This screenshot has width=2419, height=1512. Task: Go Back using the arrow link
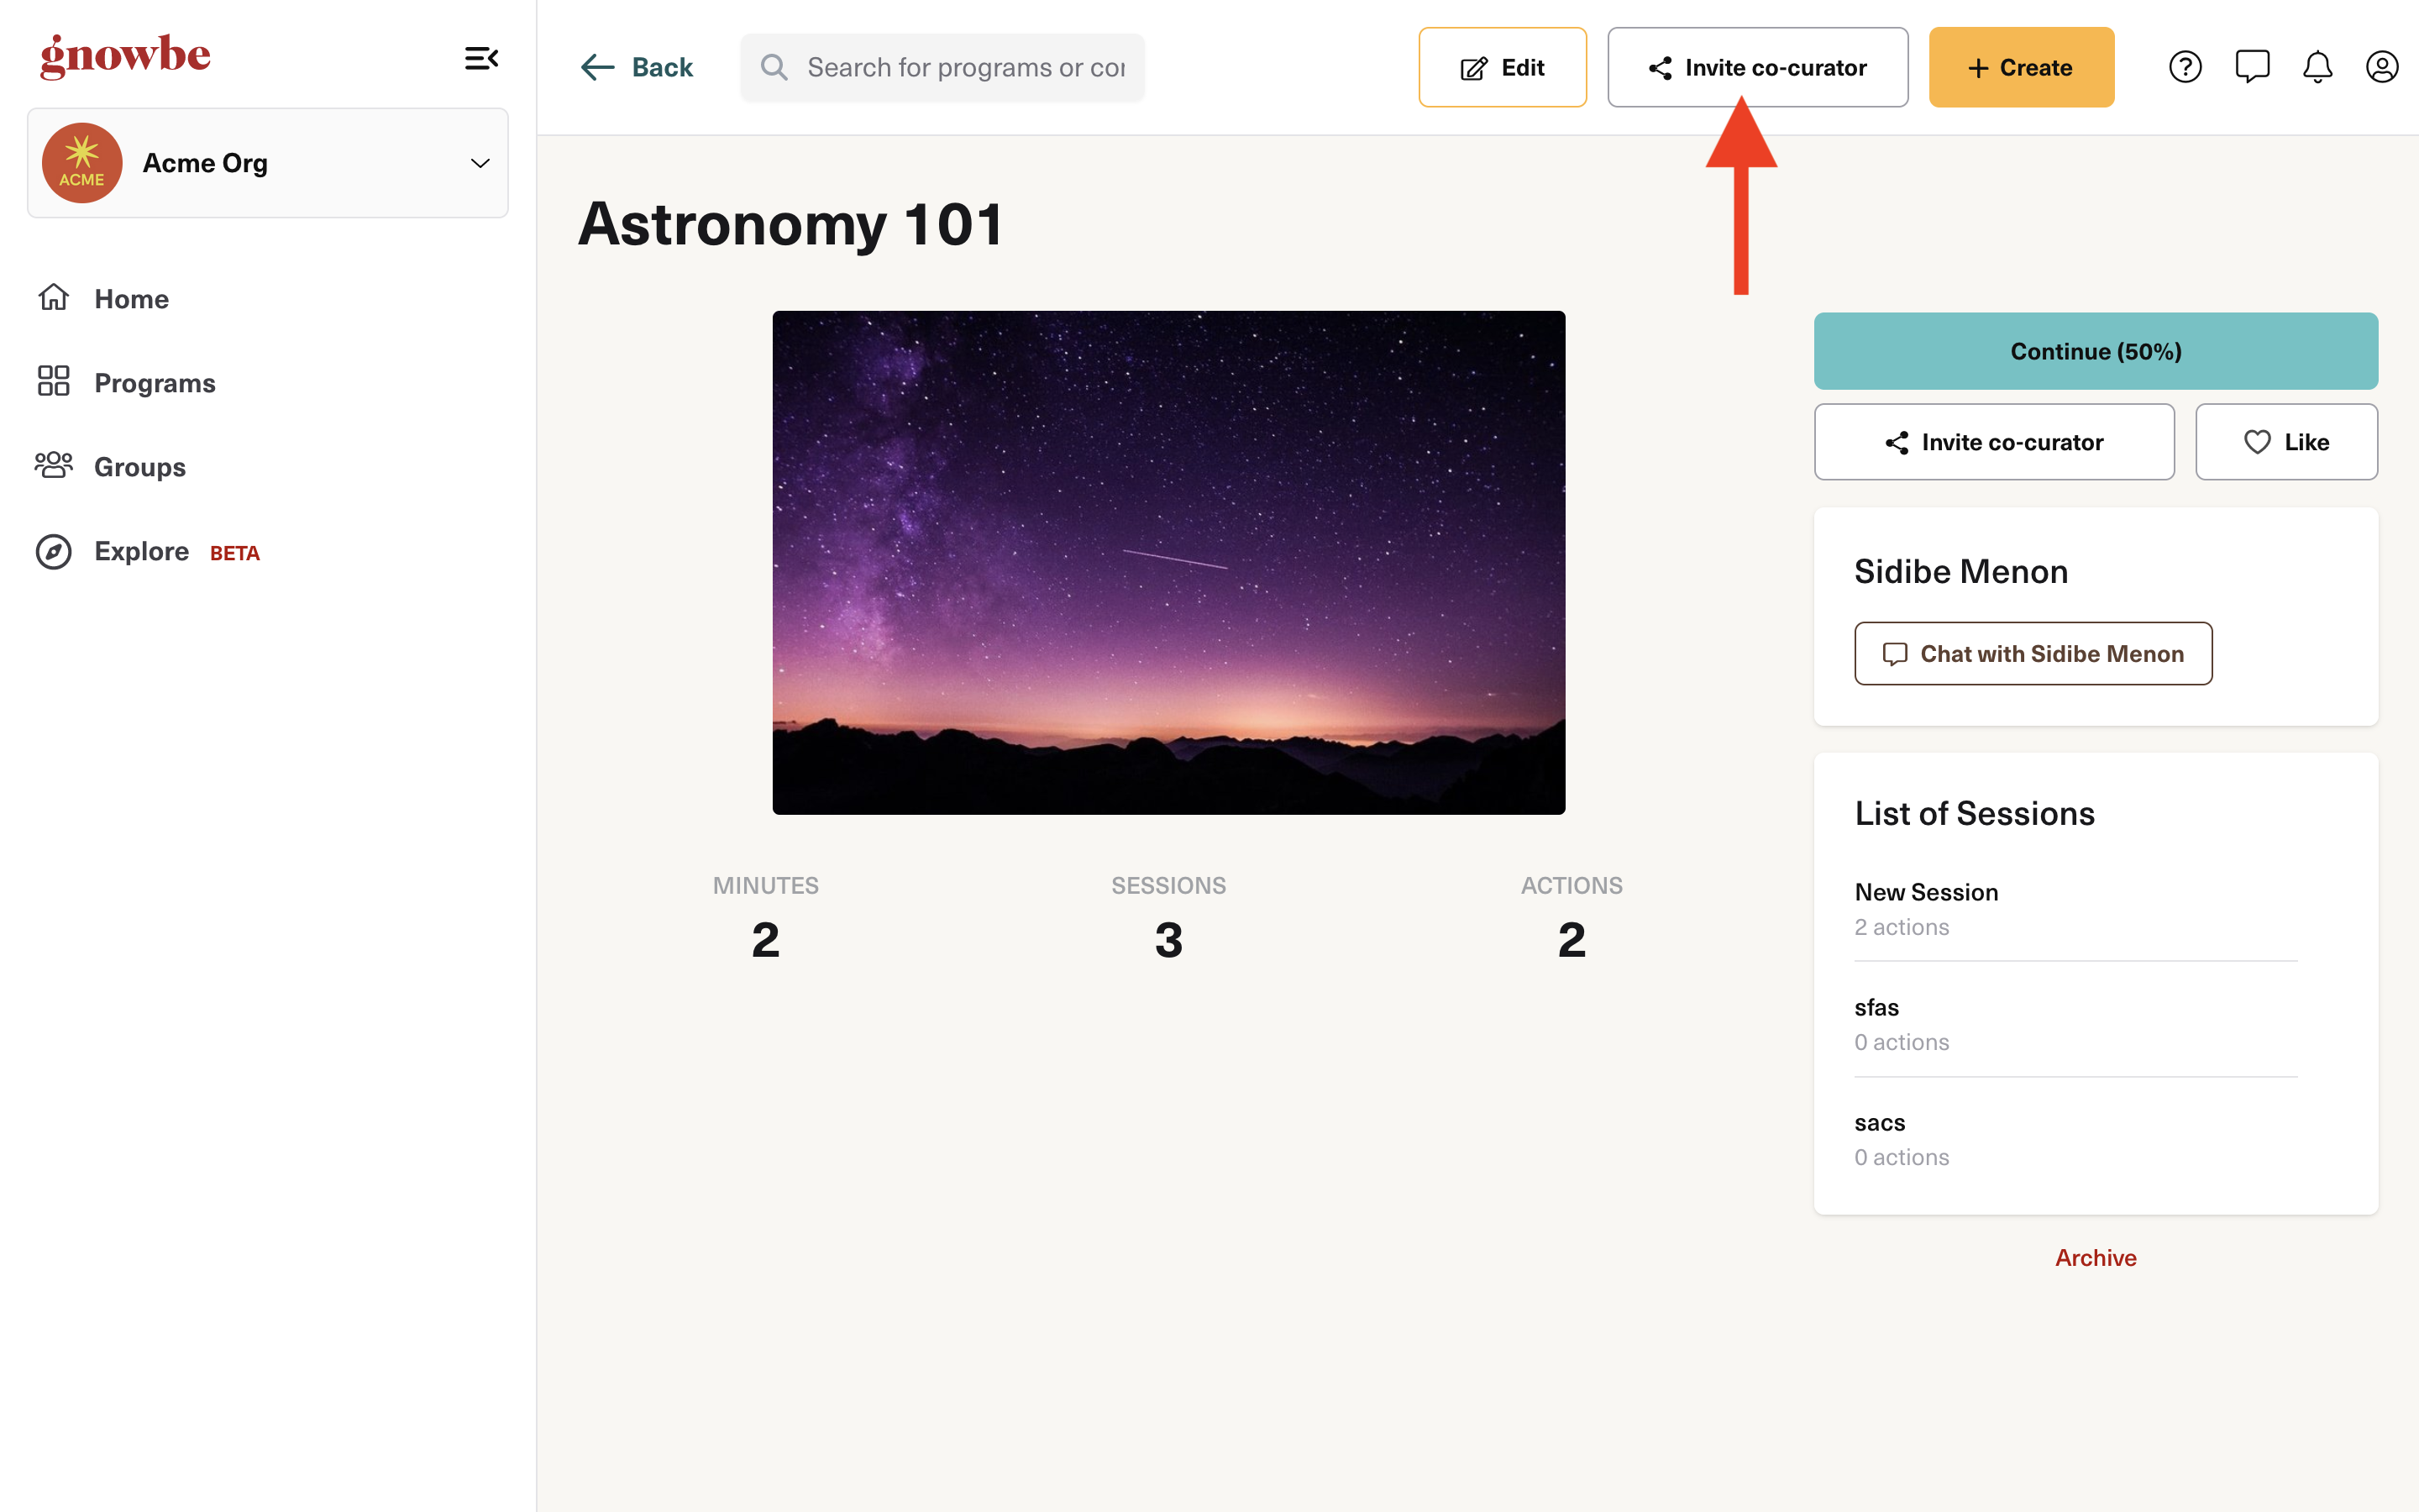637,67
